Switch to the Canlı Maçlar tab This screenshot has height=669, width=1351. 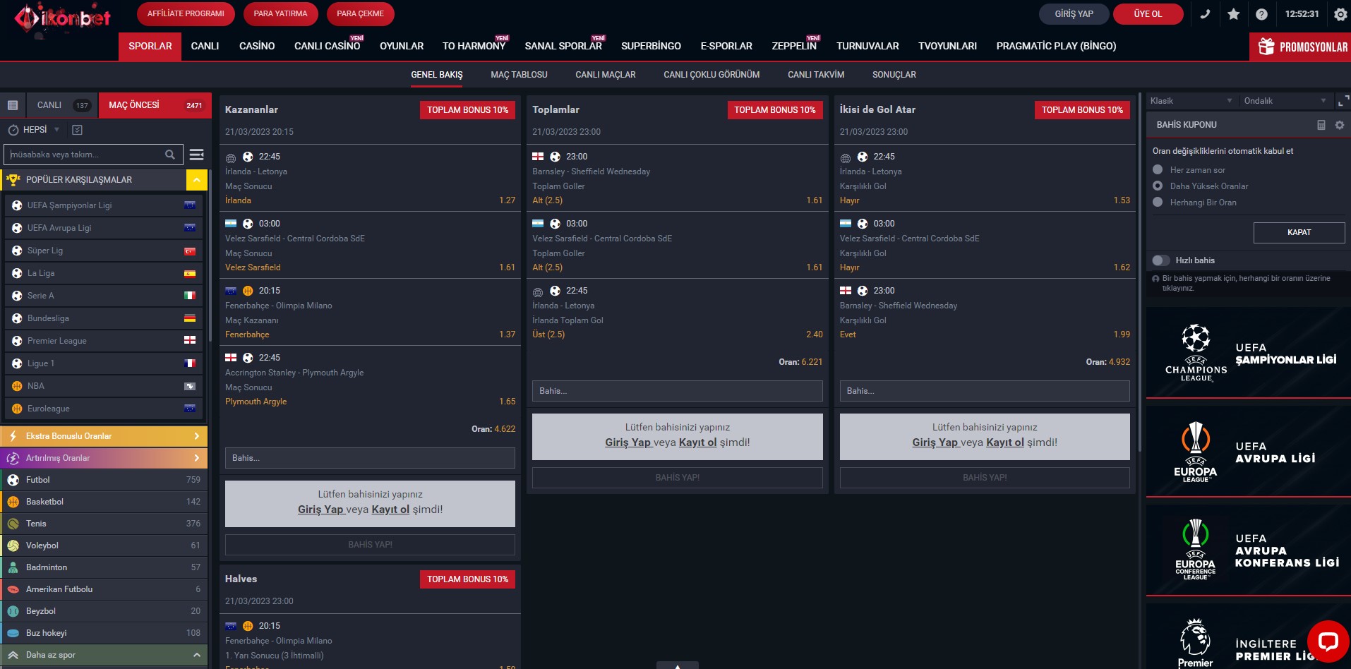605,75
